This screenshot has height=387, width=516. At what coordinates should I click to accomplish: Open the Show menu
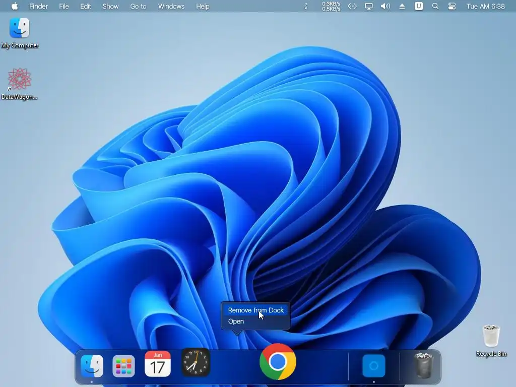[x=110, y=6]
